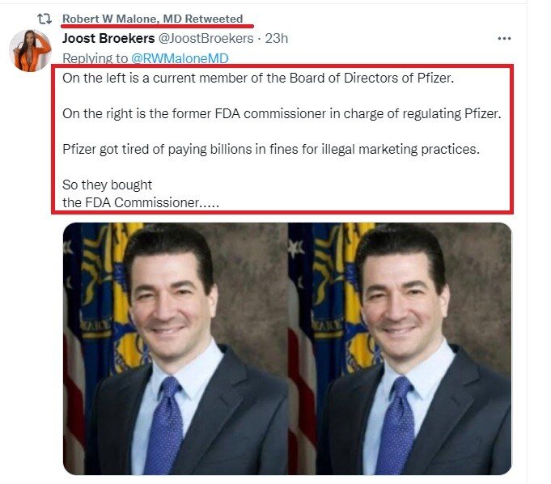Click the Joost Broekers display name
Viewport: 551px width, 484px height.
point(108,38)
